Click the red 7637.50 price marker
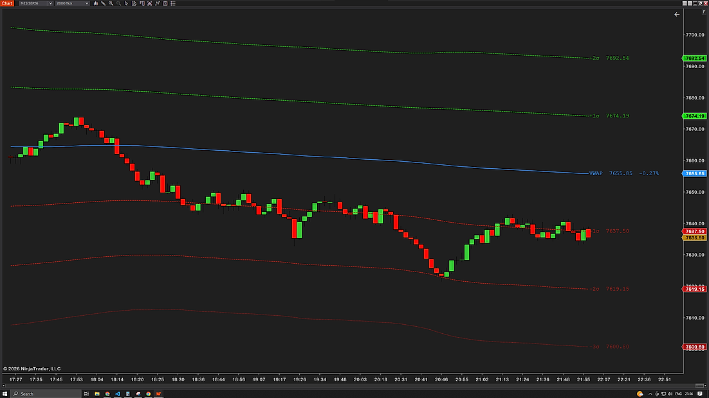This screenshot has height=398, width=709. point(694,231)
